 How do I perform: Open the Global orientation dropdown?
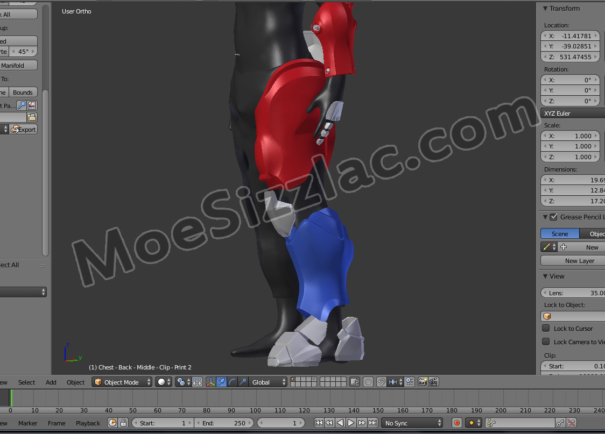(268, 382)
